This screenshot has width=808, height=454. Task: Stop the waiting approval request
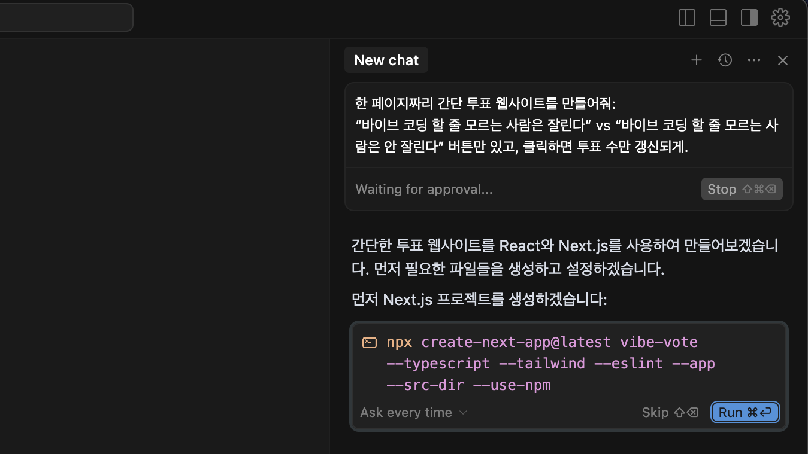[x=742, y=189]
